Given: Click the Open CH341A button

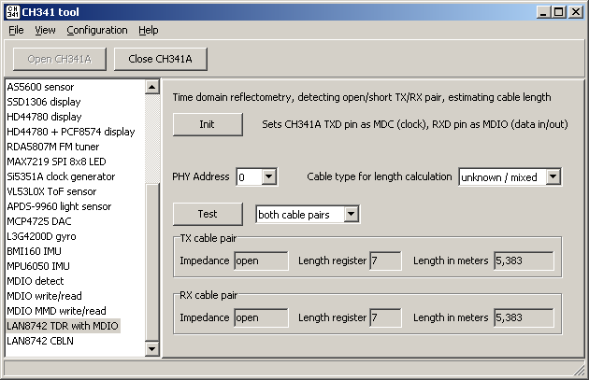Looking at the screenshot, I should pos(59,59).
